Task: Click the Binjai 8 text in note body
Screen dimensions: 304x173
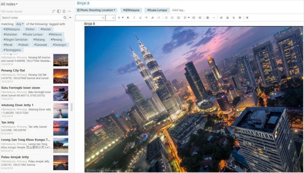Action: tap(90, 24)
